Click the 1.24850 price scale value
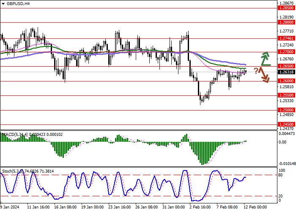 (x=287, y=114)
